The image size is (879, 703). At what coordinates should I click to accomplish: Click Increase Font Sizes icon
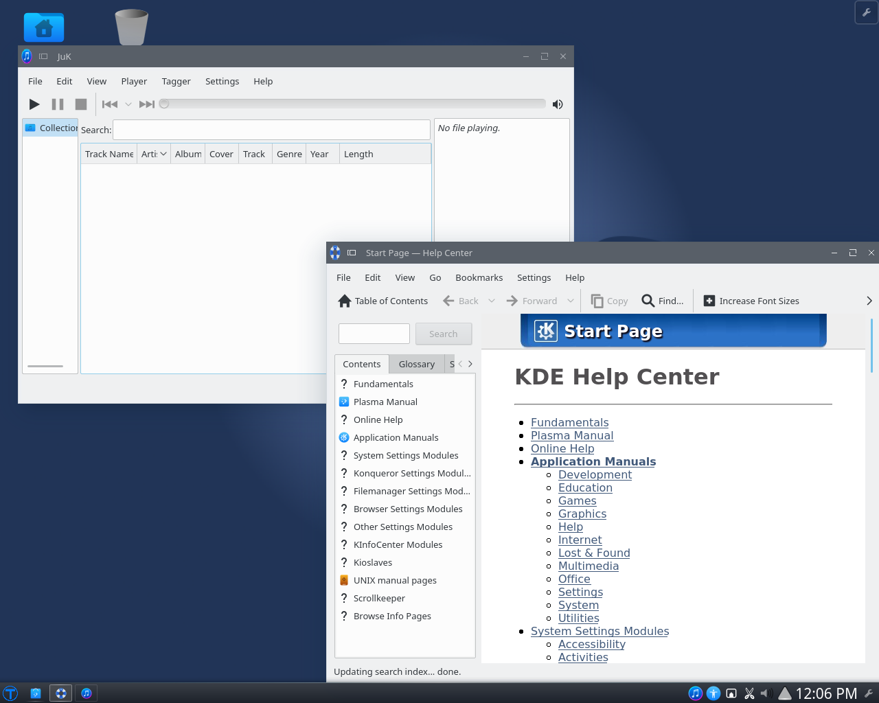(709, 301)
